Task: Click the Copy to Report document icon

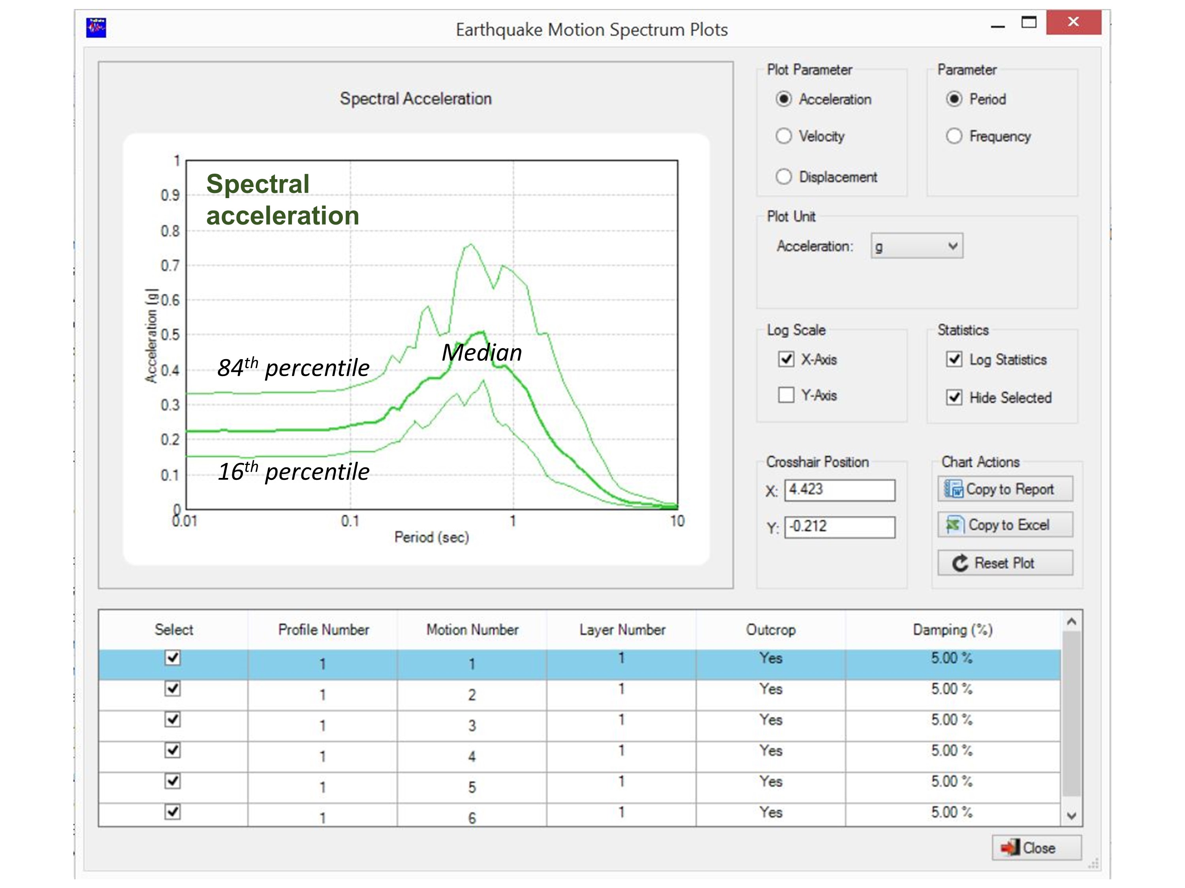Action: pos(953,489)
